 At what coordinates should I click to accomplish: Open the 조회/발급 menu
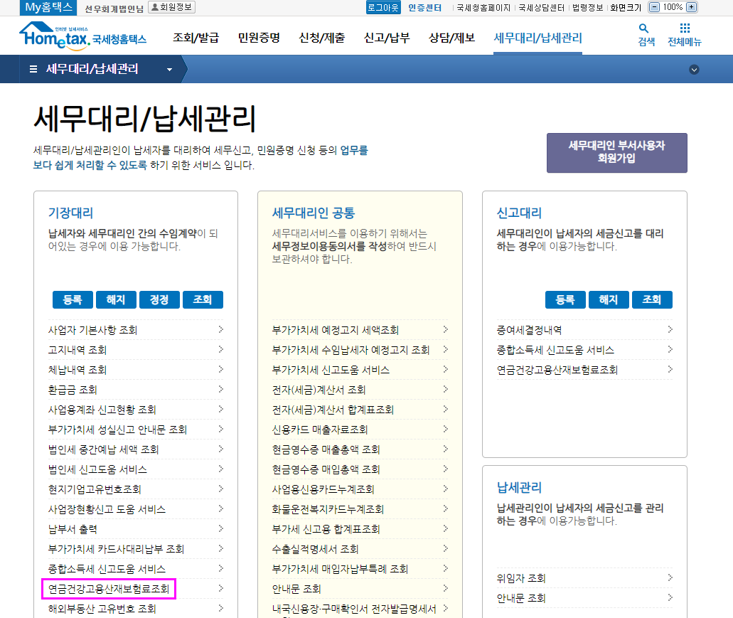[x=196, y=38]
